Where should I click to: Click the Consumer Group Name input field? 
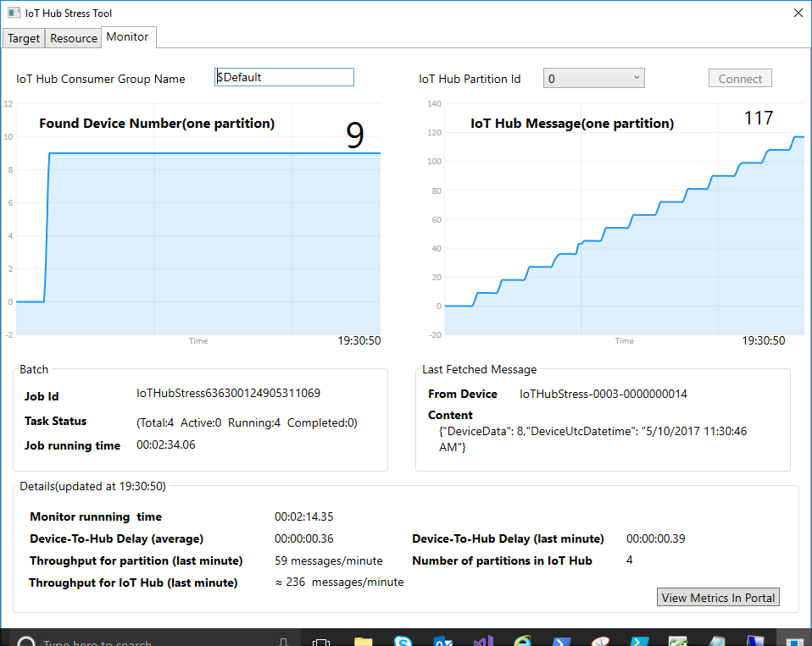tap(284, 77)
